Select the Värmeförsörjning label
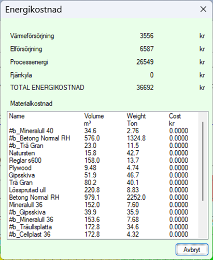The image size is (213, 260). click(32, 36)
